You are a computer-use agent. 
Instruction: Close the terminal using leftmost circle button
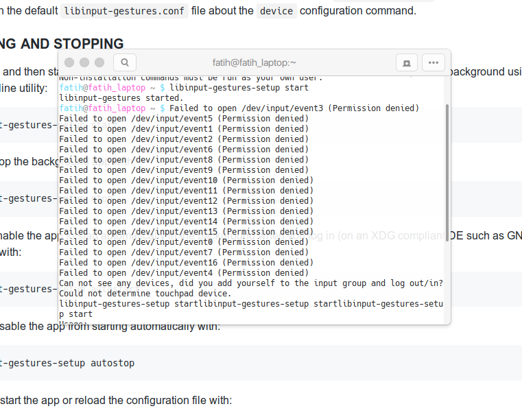click(x=69, y=62)
